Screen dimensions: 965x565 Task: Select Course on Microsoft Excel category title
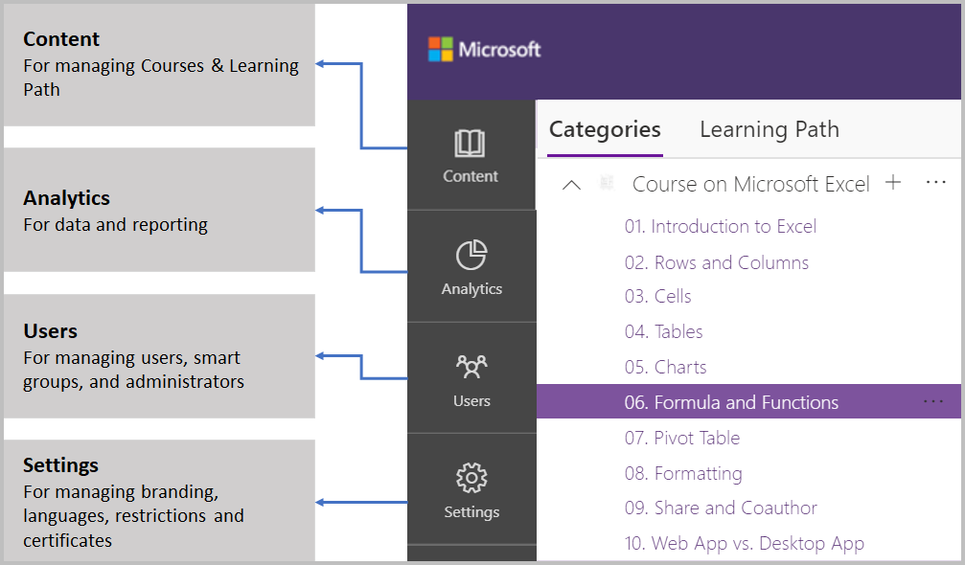751,184
